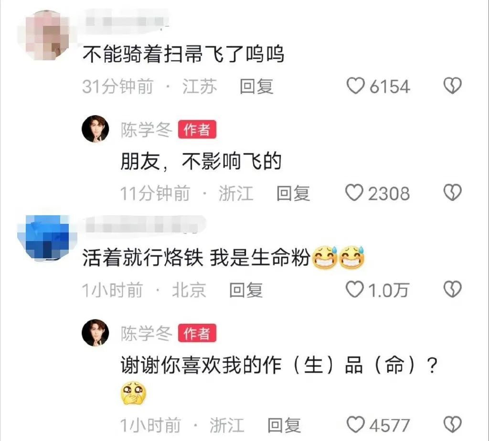Dislike the 不能骑着扫帚飞了 comment
The height and width of the screenshot is (441, 489).
[x=453, y=86]
